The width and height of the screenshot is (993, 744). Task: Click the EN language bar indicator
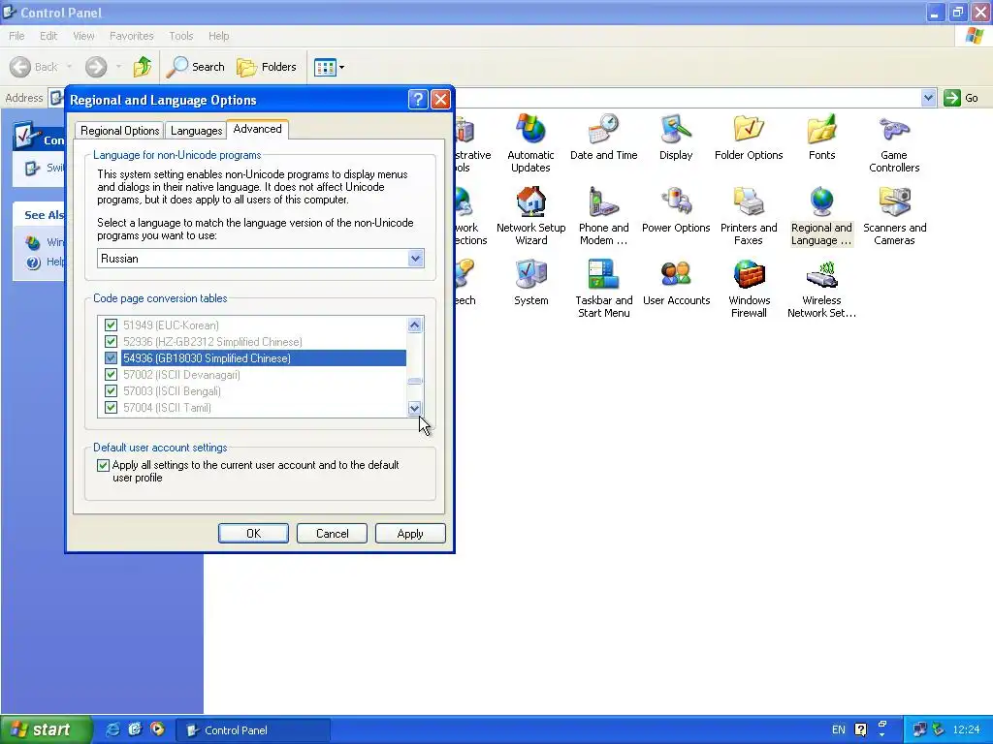(x=839, y=729)
